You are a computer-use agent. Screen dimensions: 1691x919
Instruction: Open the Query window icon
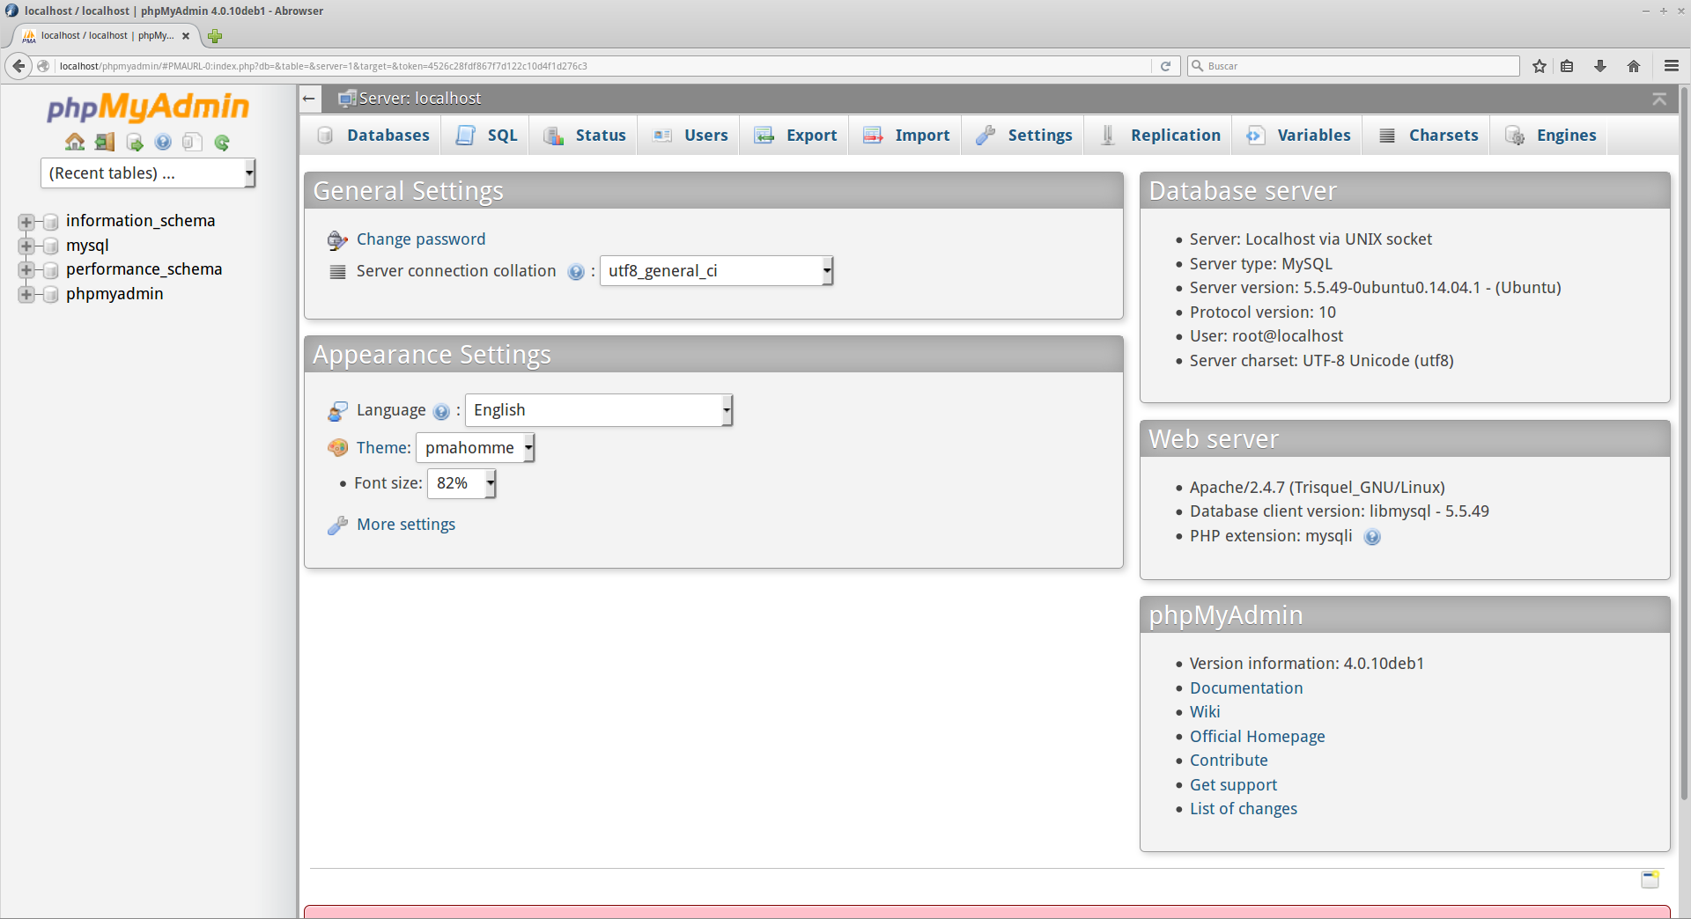pyautogui.click(x=135, y=142)
